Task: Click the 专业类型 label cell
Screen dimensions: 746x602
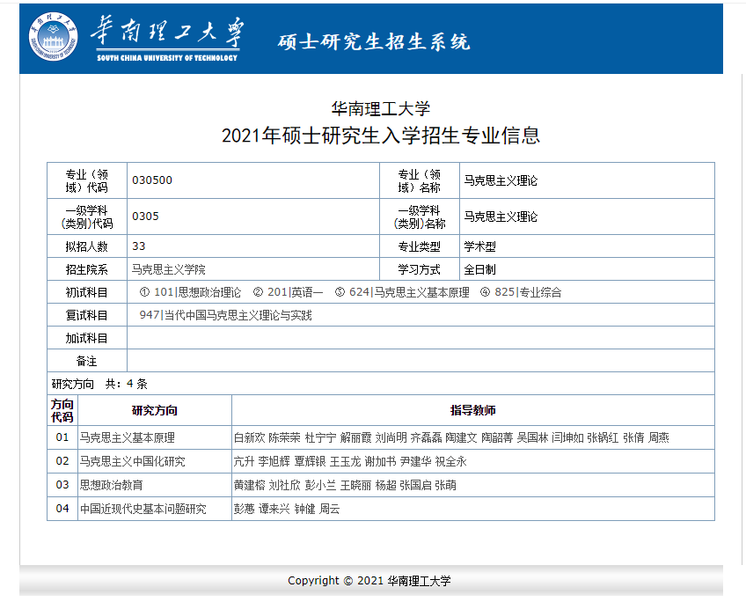Action: pos(420,246)
